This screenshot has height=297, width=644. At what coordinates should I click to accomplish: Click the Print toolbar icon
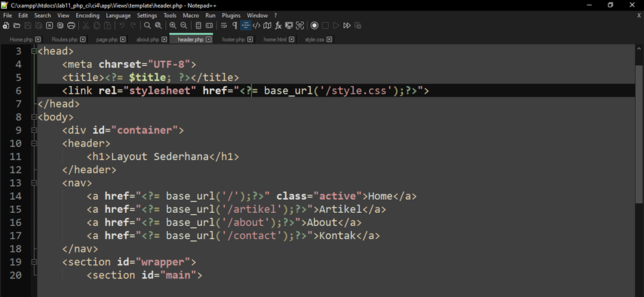click(x=71, y=25)
